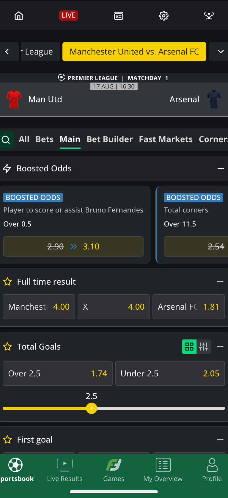Select Arsenal FC to win at 1.81
228x498 pixels.
click(x=188, y=307)
